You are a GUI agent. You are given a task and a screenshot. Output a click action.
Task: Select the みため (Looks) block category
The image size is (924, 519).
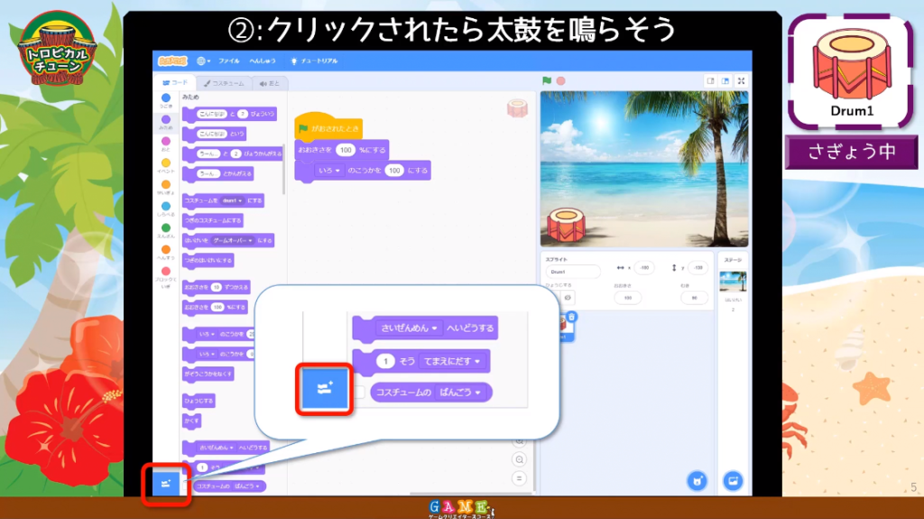(166, 122)
